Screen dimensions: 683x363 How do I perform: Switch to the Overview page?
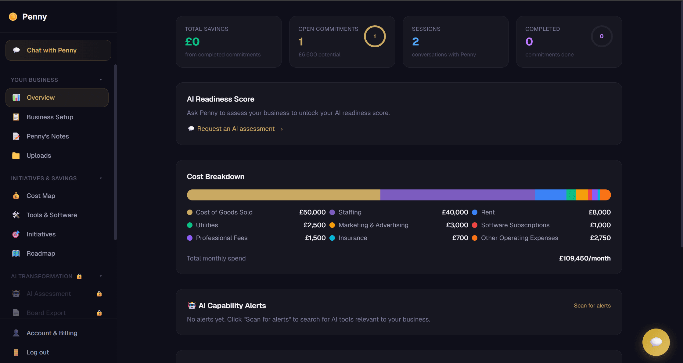click(41, 97)
